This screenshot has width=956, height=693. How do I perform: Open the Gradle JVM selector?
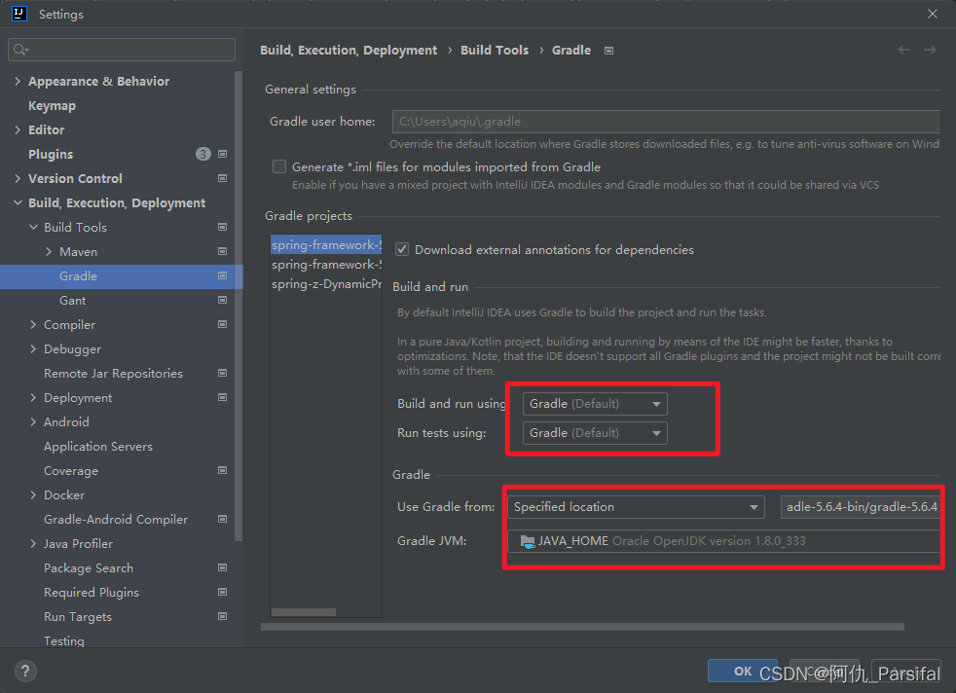click(723, 540)
